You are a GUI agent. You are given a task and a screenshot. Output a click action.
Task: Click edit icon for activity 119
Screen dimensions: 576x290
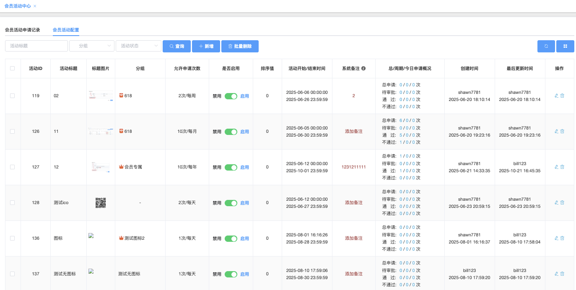[x=556, y=96]
